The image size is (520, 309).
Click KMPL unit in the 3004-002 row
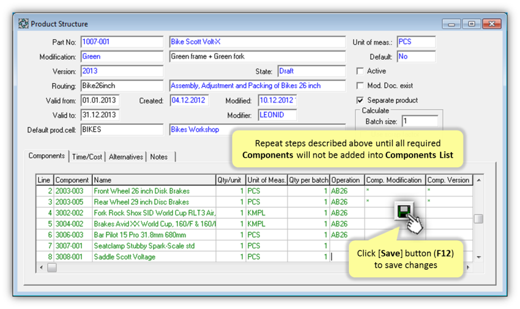pyautogui.click(x=256, y=224)
